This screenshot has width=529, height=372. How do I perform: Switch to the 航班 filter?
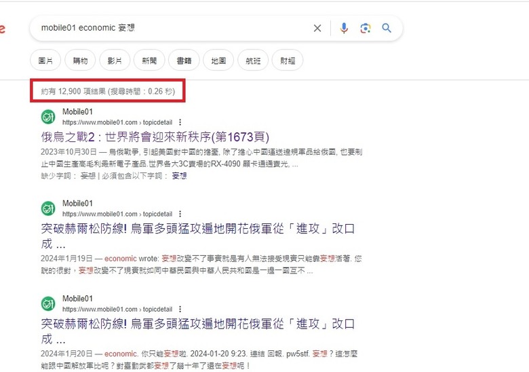253,60
